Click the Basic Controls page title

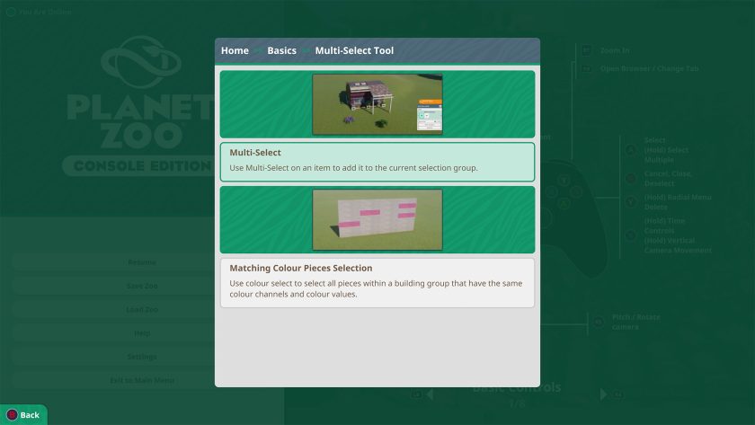point(517,387)
